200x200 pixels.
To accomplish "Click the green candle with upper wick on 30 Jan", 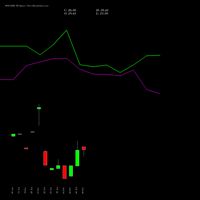I will point(58,167).
